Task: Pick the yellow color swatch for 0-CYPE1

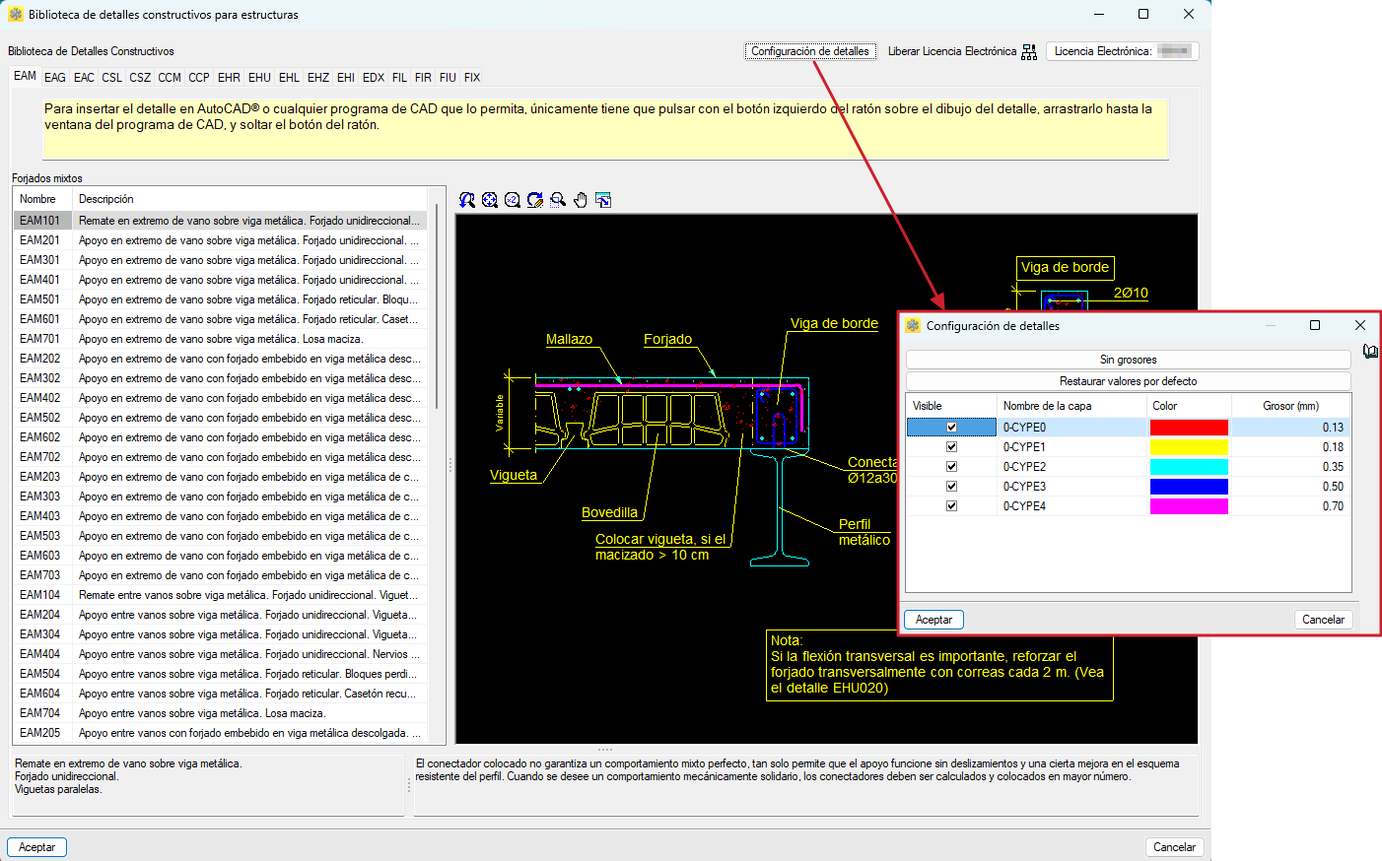Action: point(1189,447)
